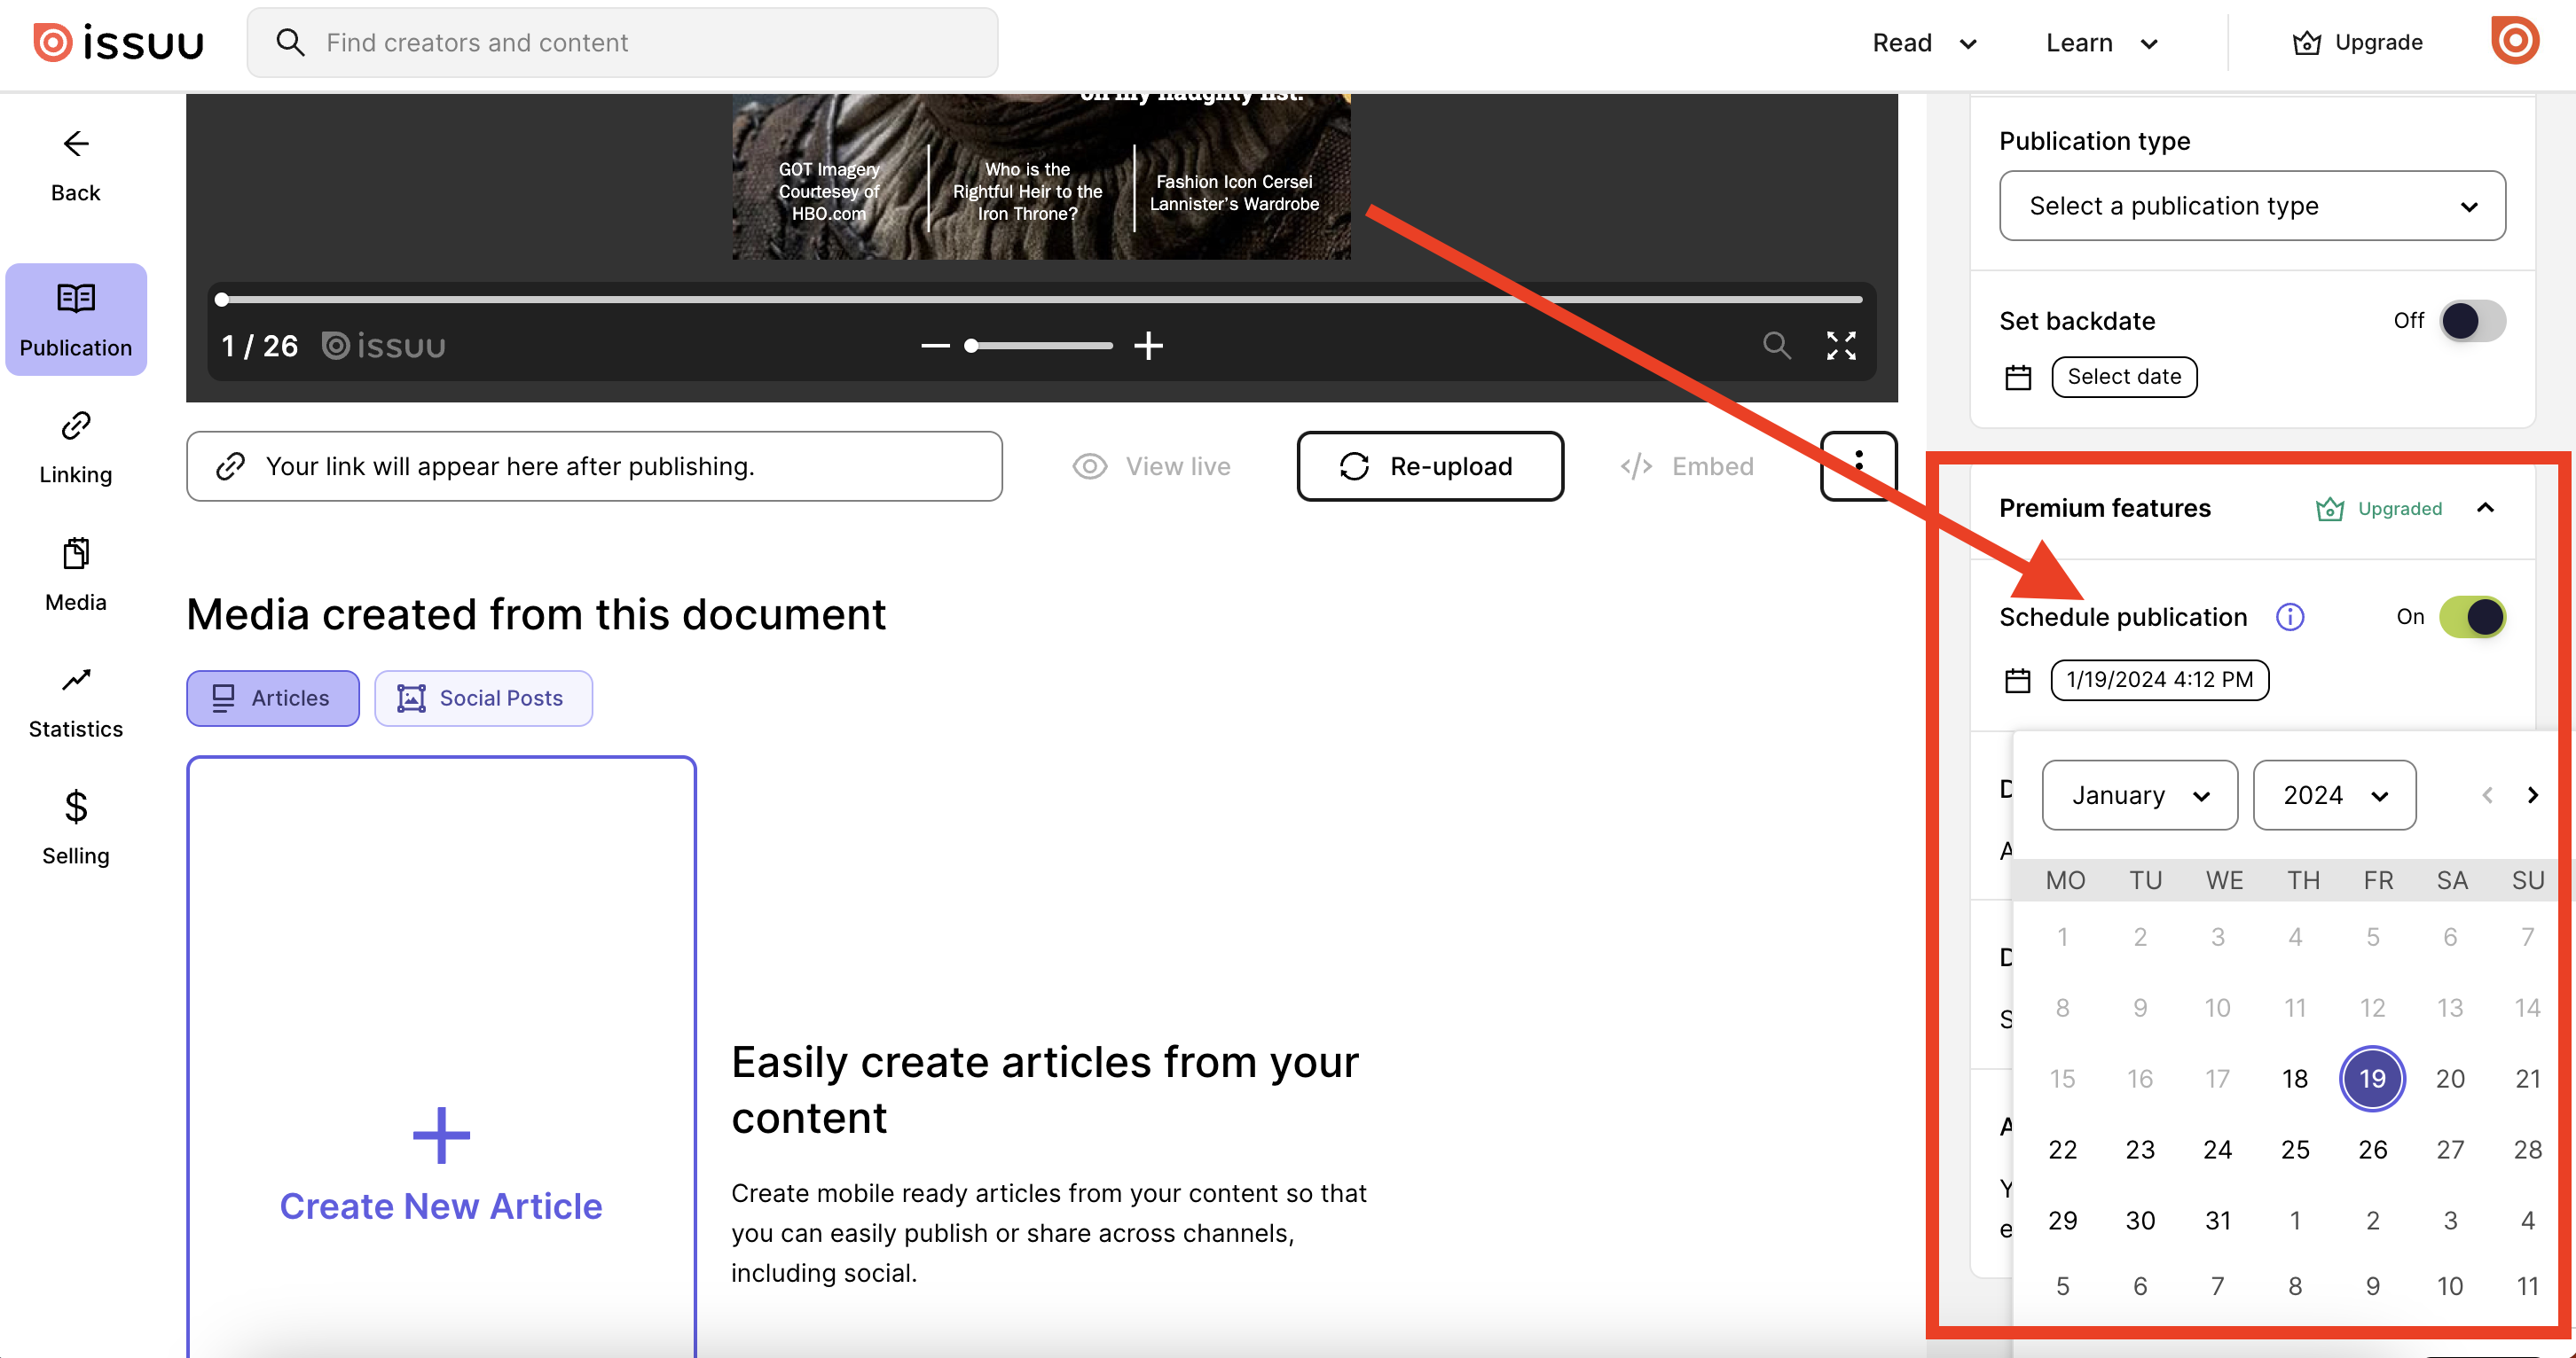Open the Statistics sidebar section
This screenshot has width=2576, height=1358.
(x=76, y=702)
